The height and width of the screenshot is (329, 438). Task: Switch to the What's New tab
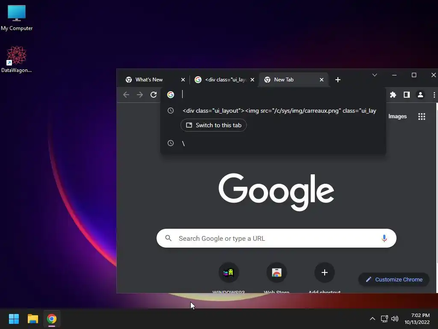click(x=149, y=80)
